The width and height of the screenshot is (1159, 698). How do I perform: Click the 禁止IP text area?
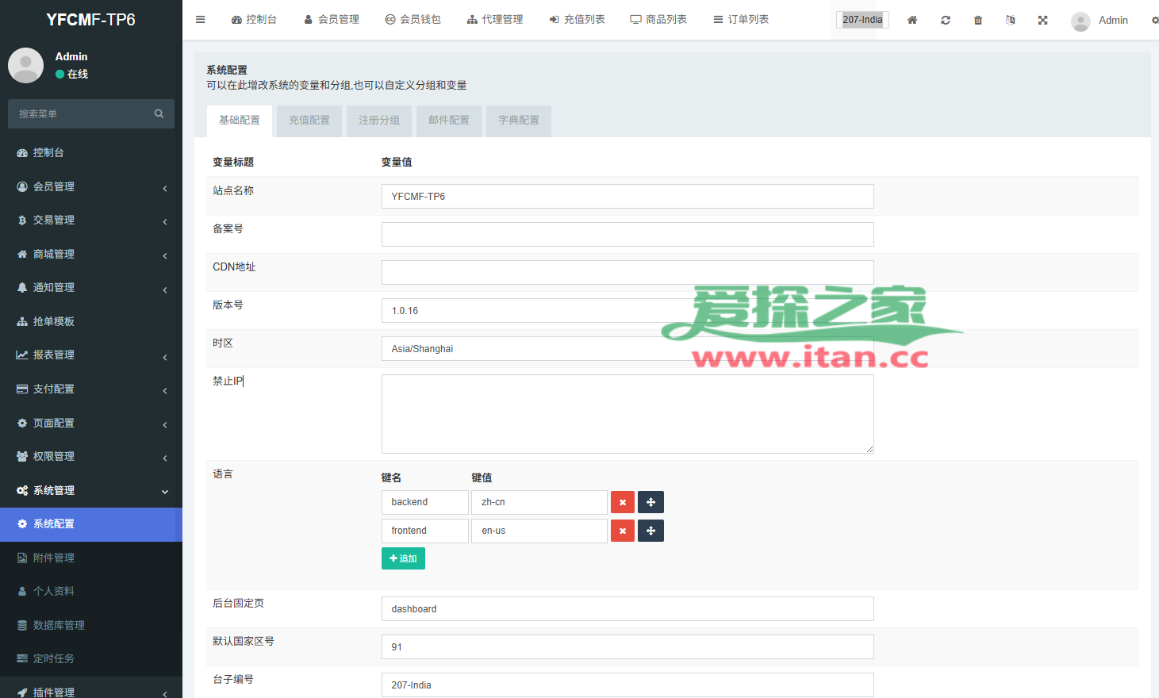tap(627, 414)
